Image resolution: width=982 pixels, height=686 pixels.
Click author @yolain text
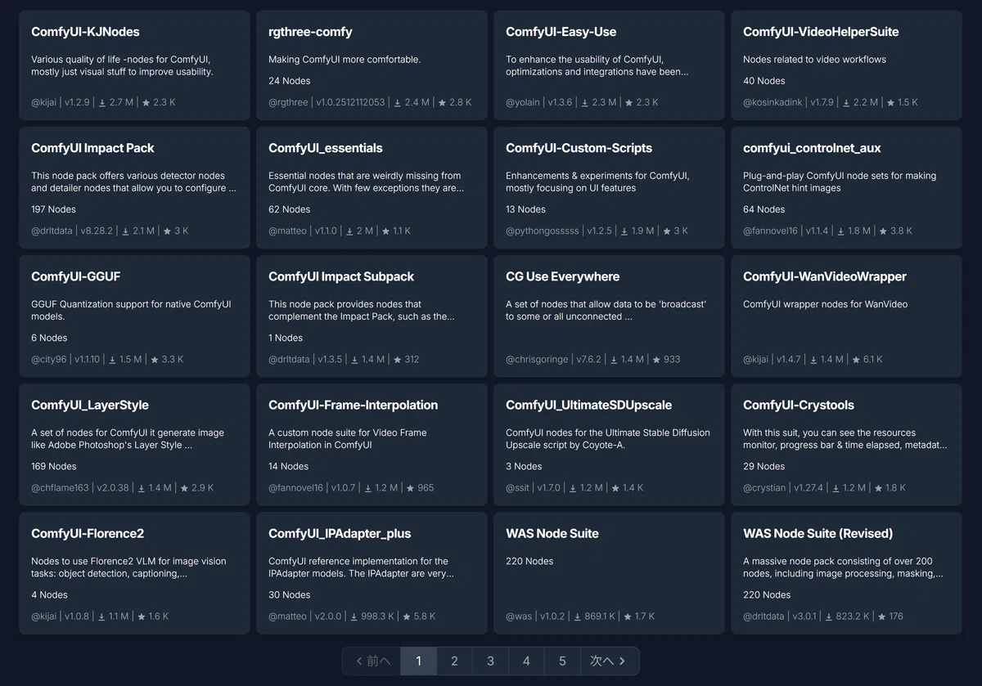point(522,103)
